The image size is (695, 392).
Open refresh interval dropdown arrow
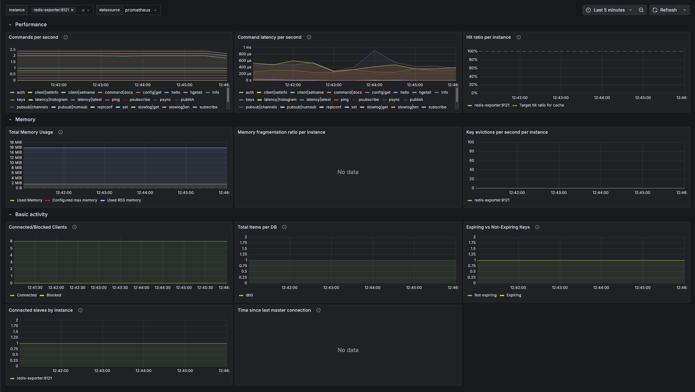pos(685,10)
